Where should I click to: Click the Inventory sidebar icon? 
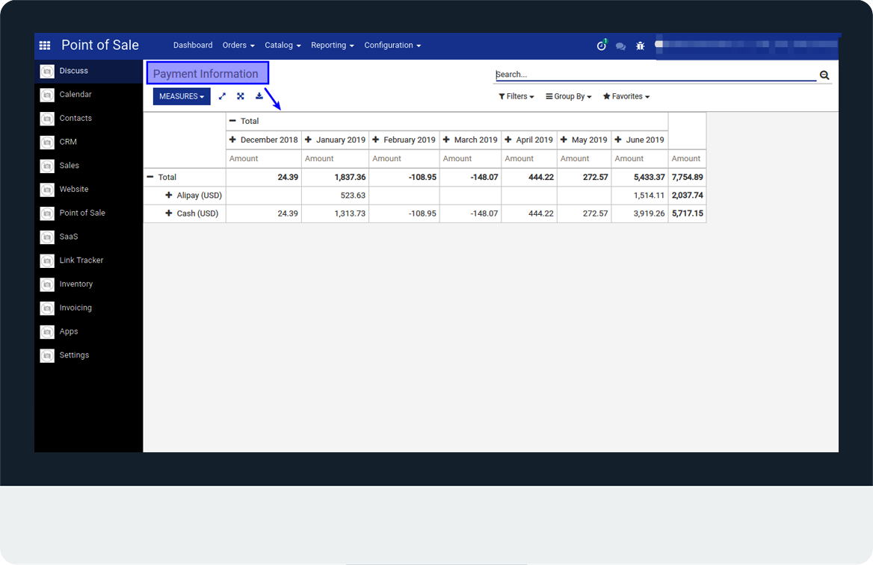pyautogui.click(x=47, y=284)
